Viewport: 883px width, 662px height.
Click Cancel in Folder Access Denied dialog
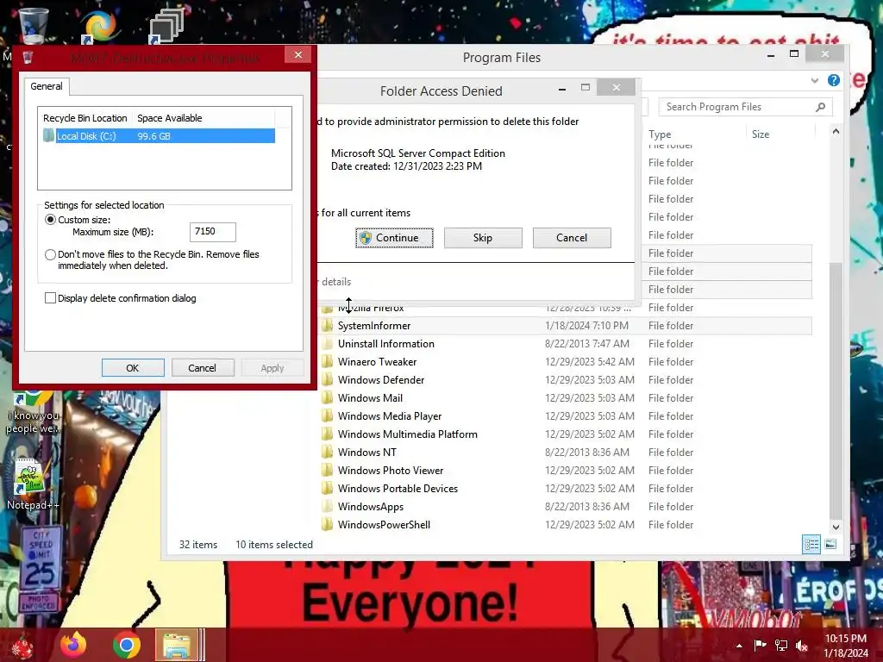coord(572,238)
